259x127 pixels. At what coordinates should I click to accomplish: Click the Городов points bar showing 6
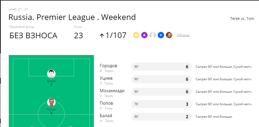(161, 67)
